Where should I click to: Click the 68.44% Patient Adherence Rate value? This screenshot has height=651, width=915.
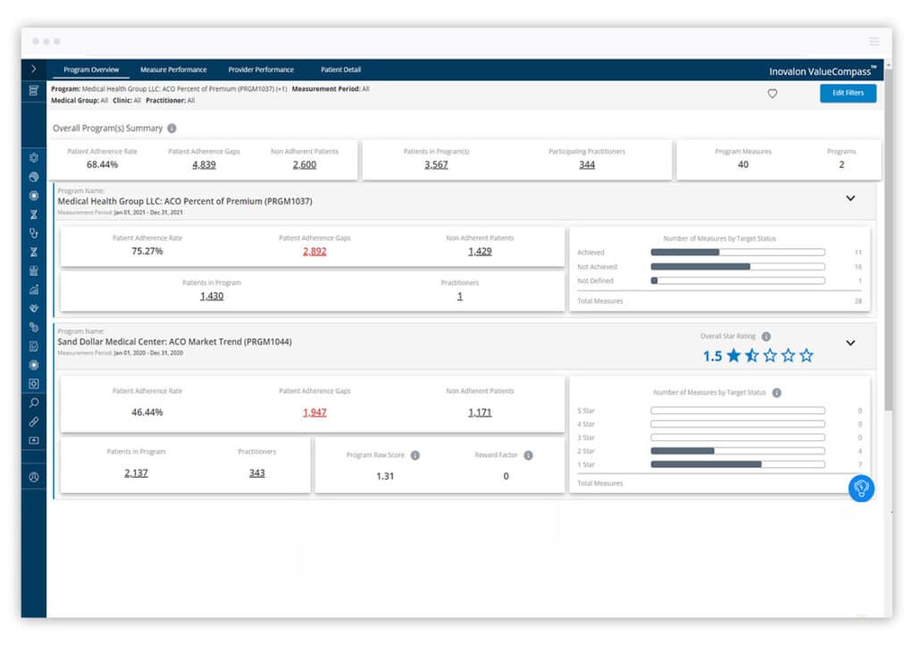(102, 165)
